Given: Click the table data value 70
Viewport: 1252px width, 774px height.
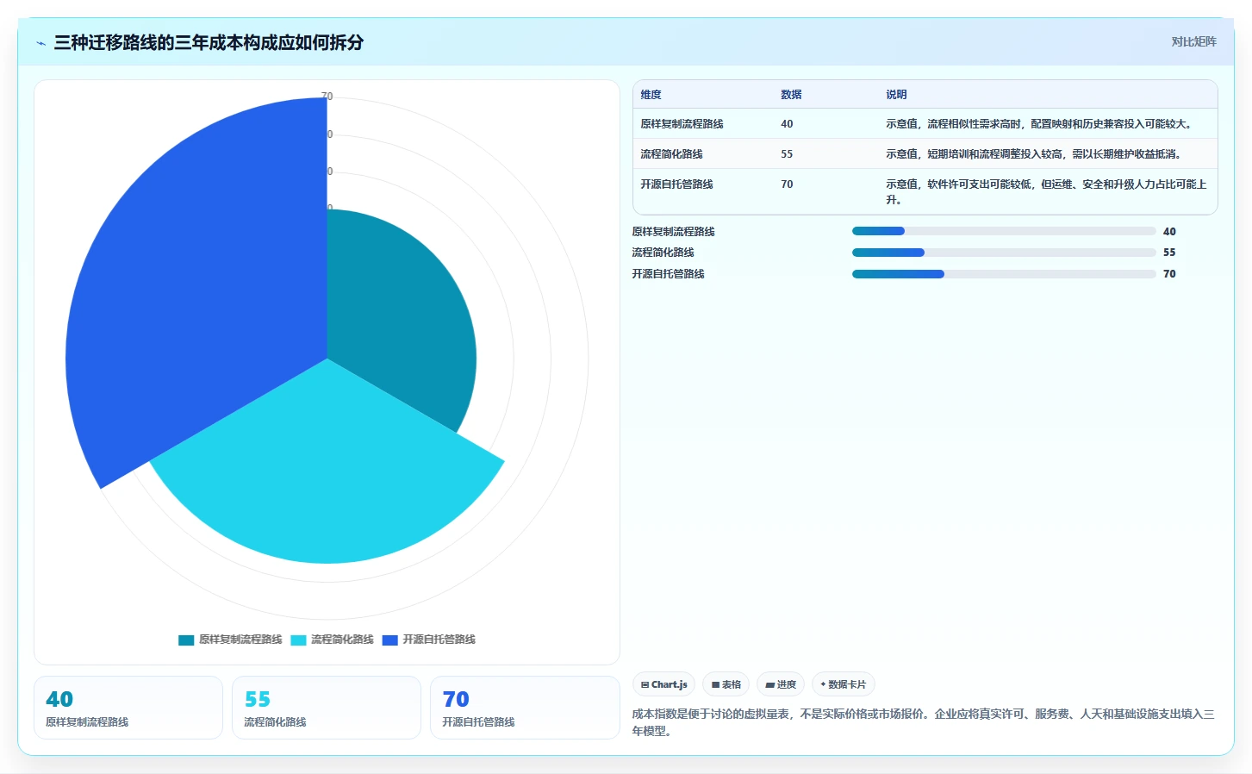Looking at the screenshot, I should point(787,184).
